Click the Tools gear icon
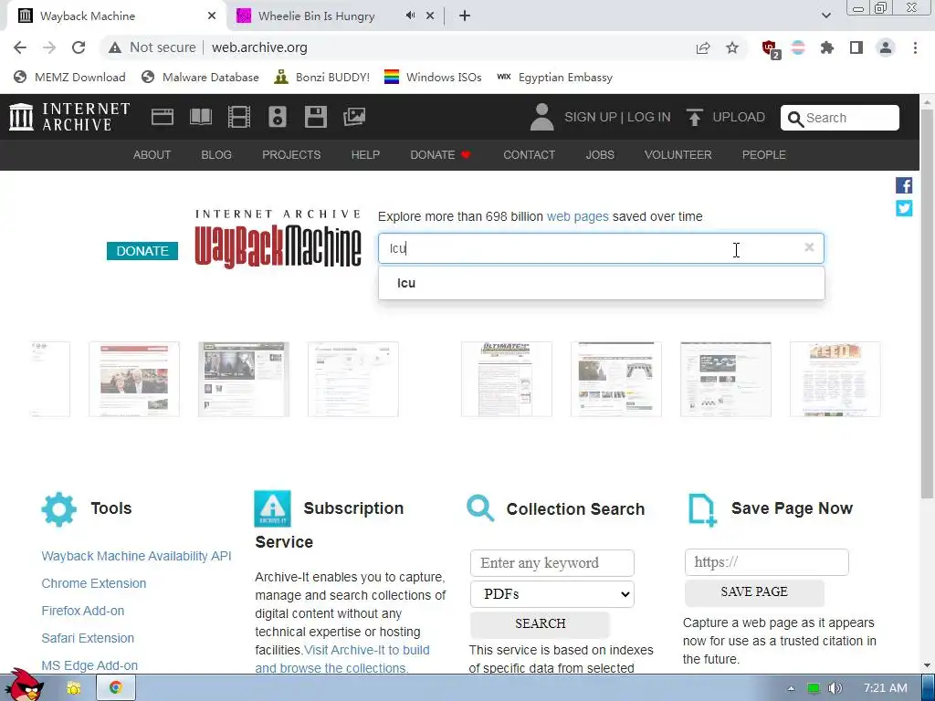 pyautogui.click(x=59, y=509)
